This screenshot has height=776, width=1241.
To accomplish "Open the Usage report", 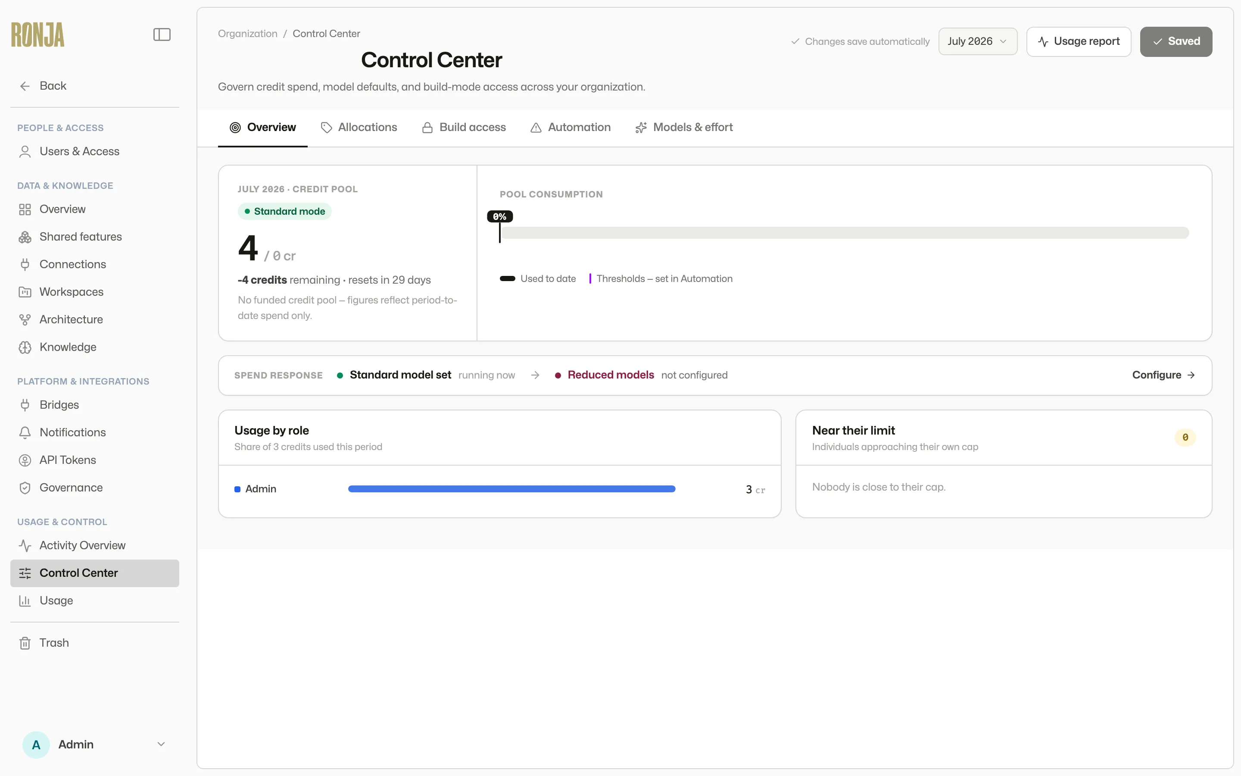I will [1079, 41].
